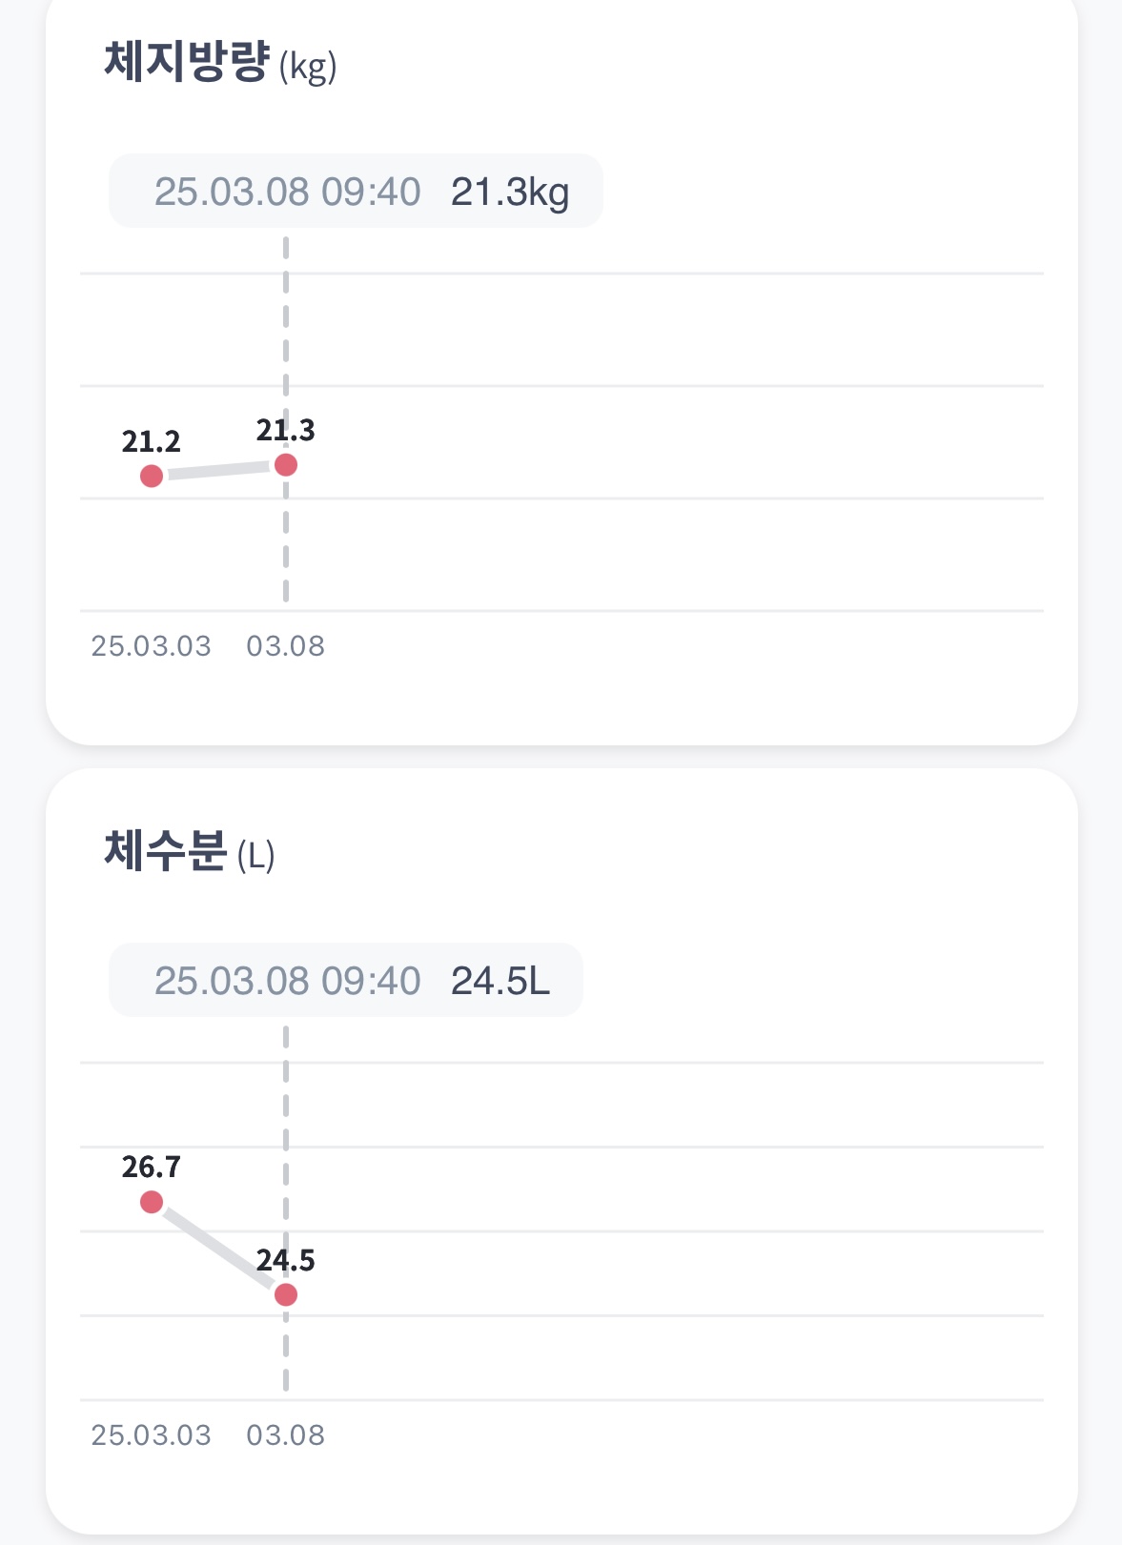
Task: Tap the 21.3 data point in body fat chart
Action: coord(286,465)
